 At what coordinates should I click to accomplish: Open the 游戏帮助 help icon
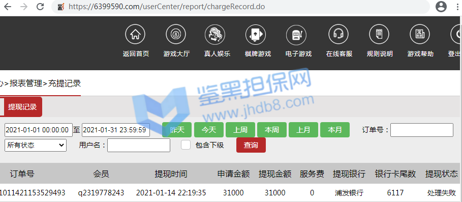pyautogui.click(x=420, y=35)
